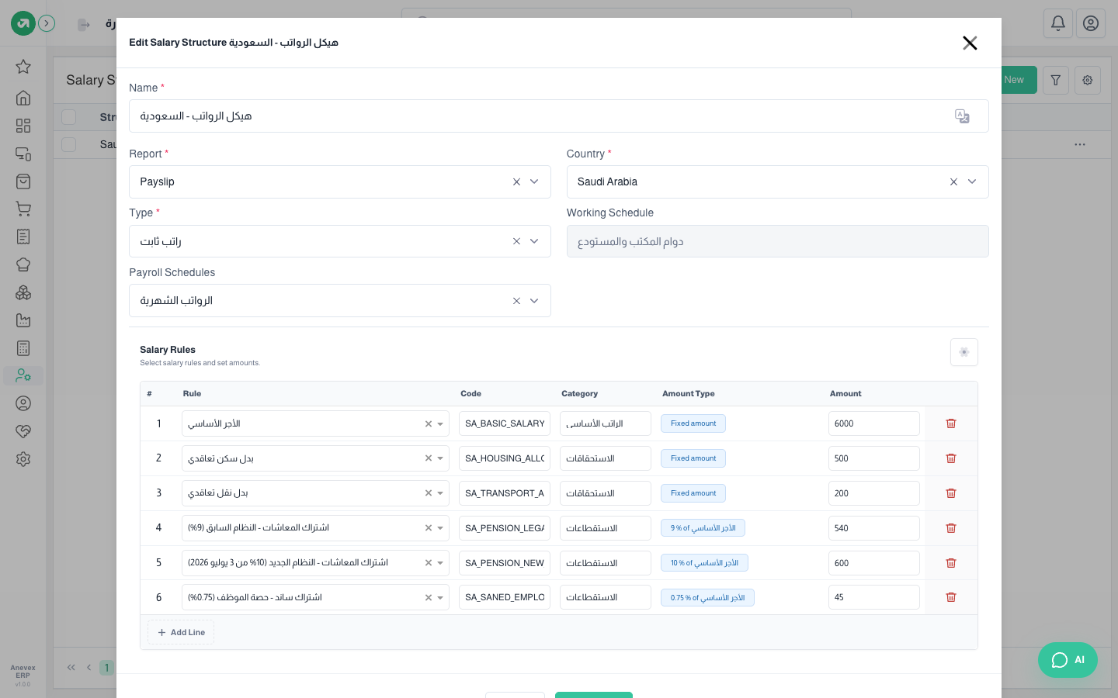Edit the amount 540 field
Image resolution: width=1118 pixels, height=698 pixels.
click(x=874, y=528)
